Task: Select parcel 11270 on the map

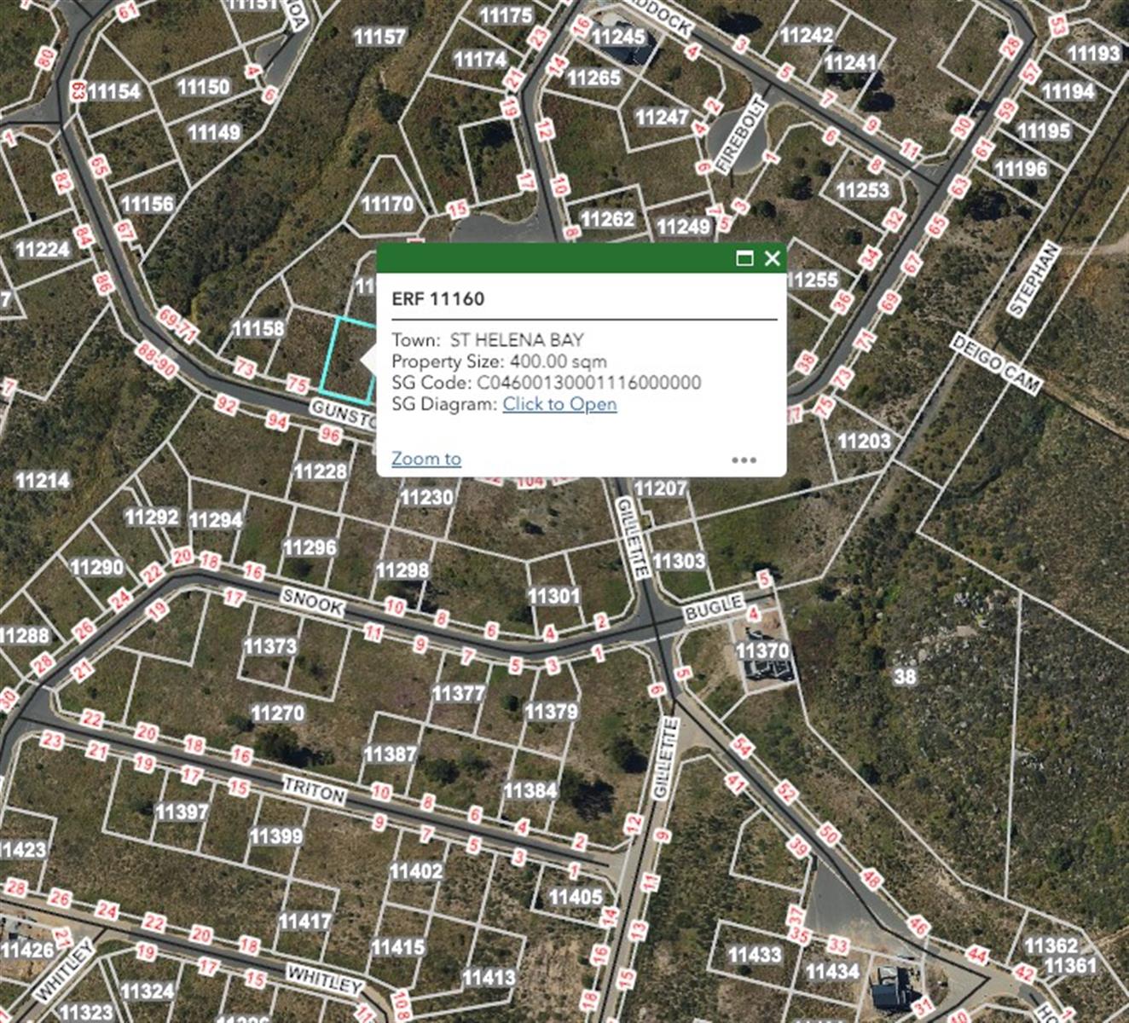Action: pos(277,713)
